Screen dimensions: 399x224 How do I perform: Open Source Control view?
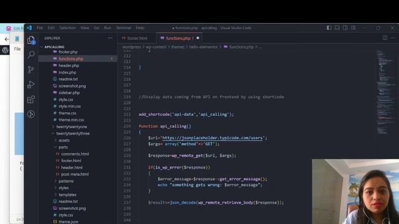click(31, 69)
